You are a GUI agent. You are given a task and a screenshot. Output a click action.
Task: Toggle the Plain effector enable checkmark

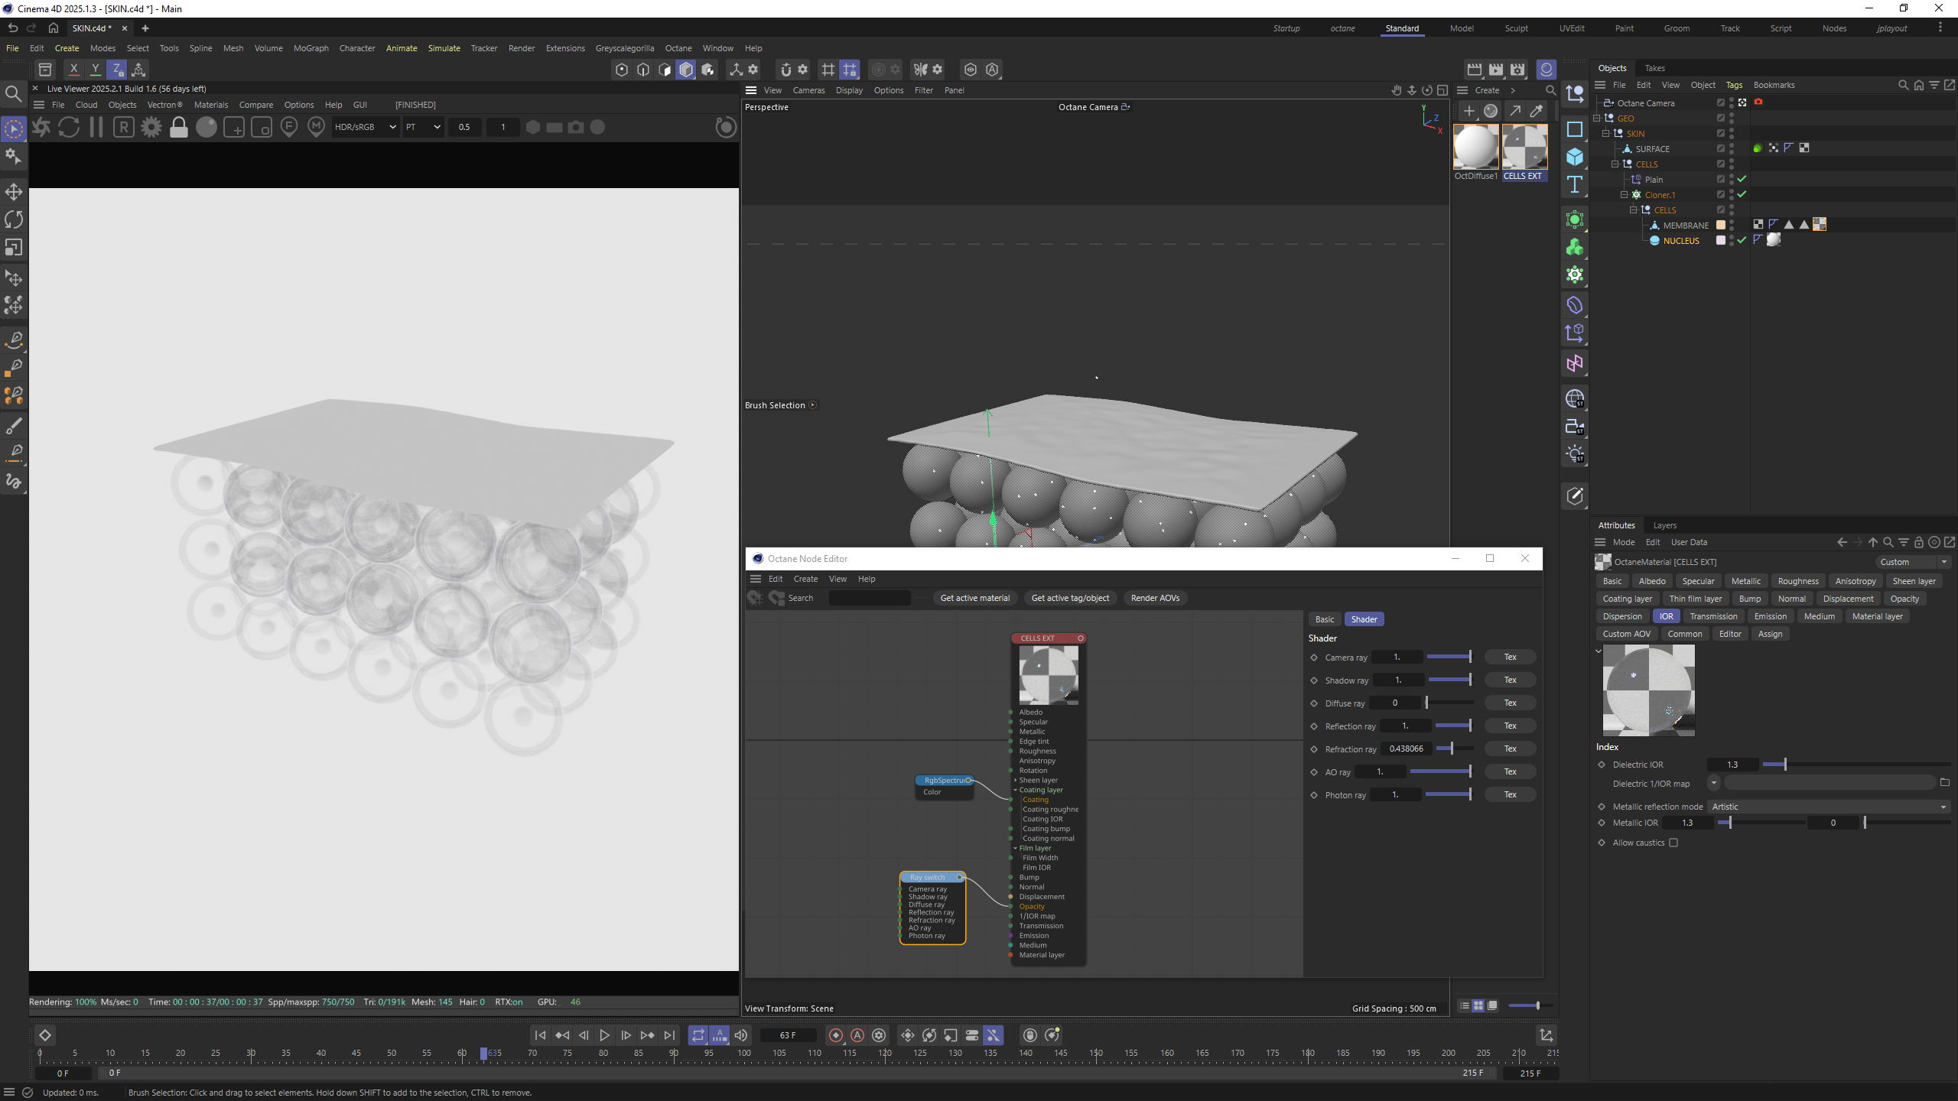1742,179
